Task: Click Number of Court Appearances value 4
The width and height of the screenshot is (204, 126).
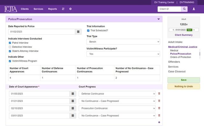Action: (x=10, y=78)
